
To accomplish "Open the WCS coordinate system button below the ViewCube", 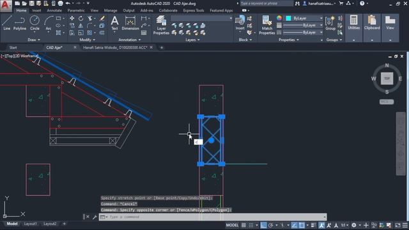I will 386,102.
